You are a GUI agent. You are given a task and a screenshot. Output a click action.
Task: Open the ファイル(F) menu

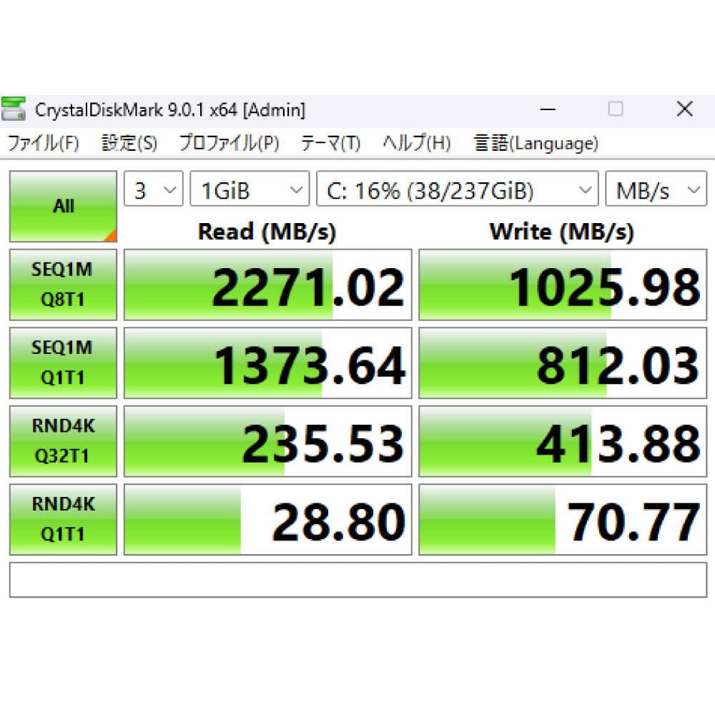coord(44,143)
